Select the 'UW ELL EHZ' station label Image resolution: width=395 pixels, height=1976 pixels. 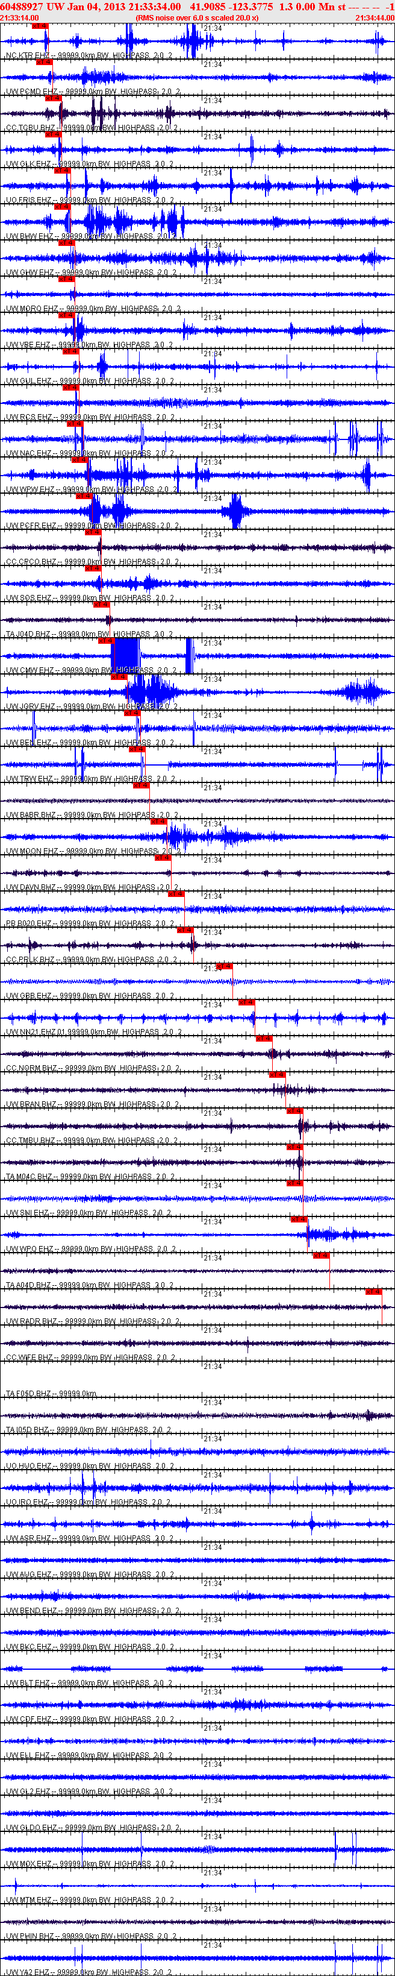coord(28,1754)
